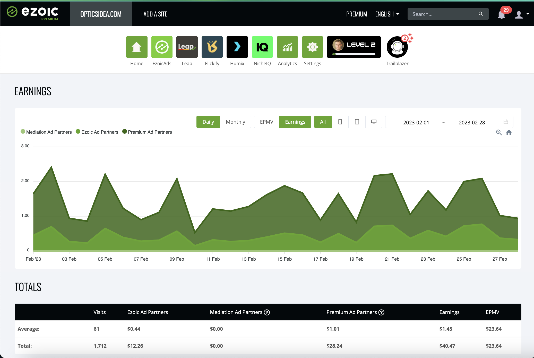
Task: Select total earnings value $40.47
Action: (x=447, y=346)
